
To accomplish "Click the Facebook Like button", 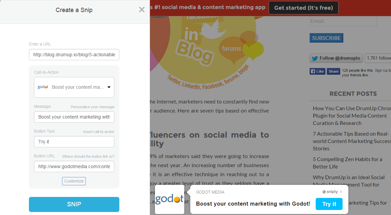I will click(317, 72).
